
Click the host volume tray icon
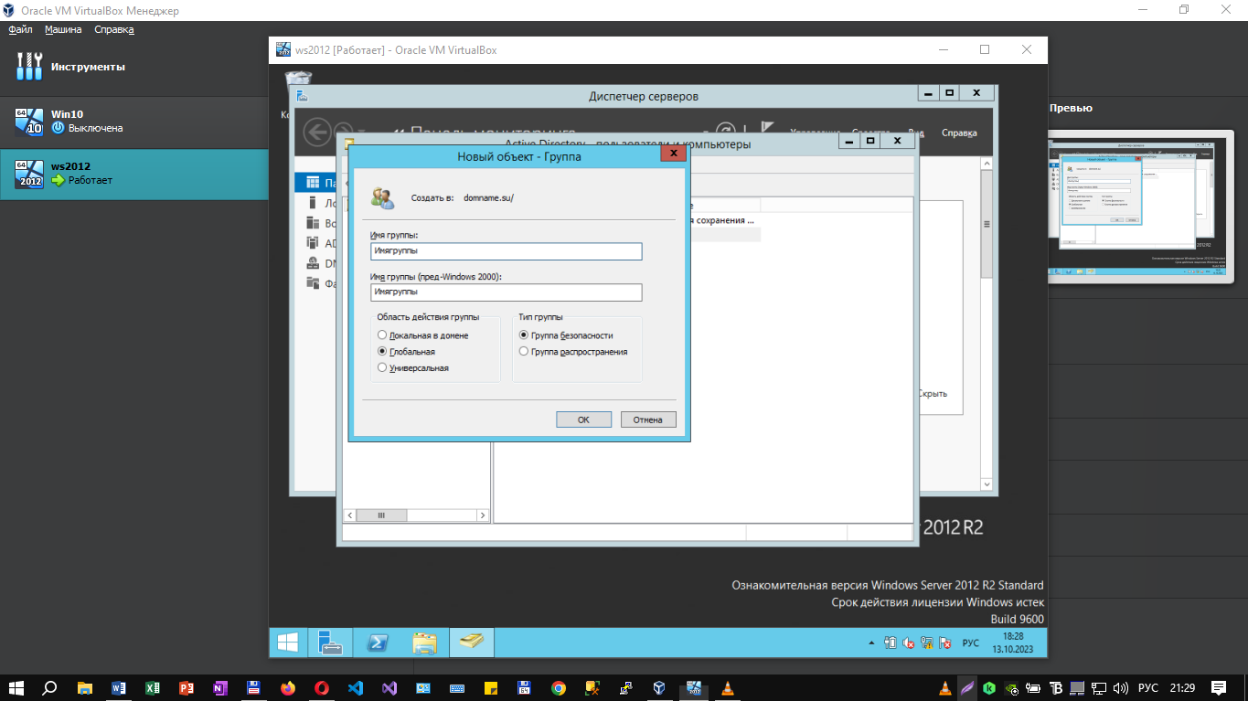1121,688
